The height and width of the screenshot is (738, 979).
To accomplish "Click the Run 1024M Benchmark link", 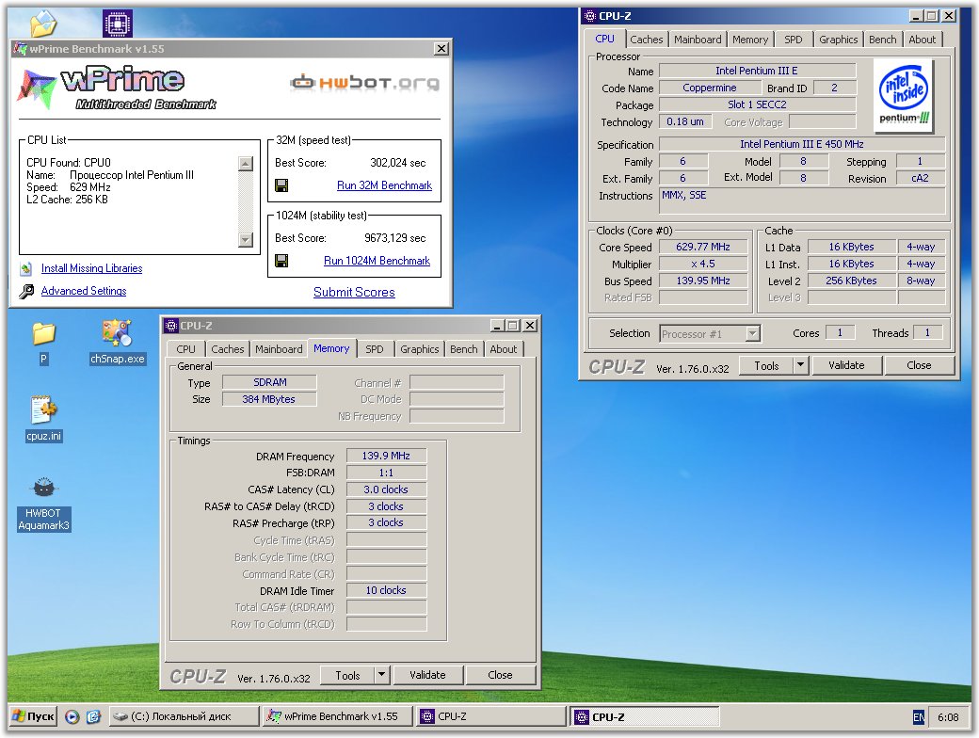I will tap(377, 261).
